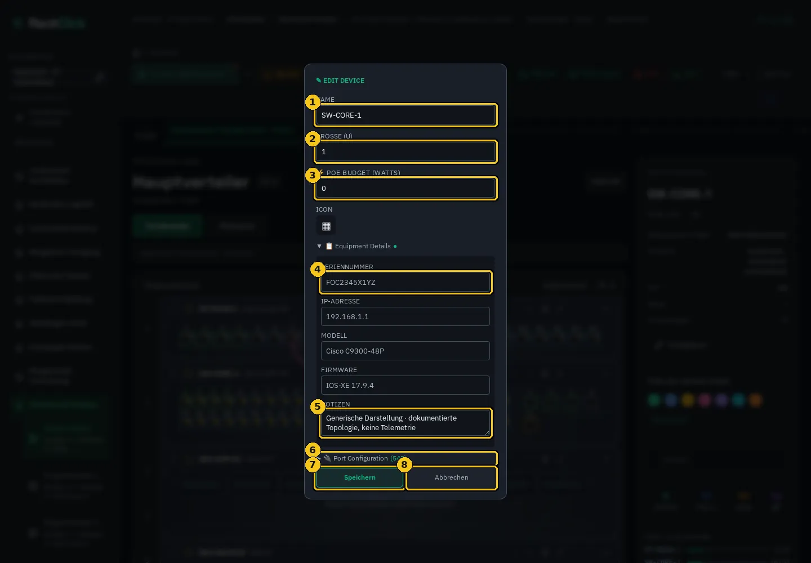Click the plug icon on Port Configuration

(x=327, y=458)
